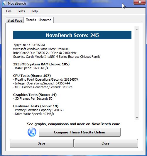Click Compare These Results Online button
The image size is (147, 156).
pyautogui.click(x=80, y=132)
